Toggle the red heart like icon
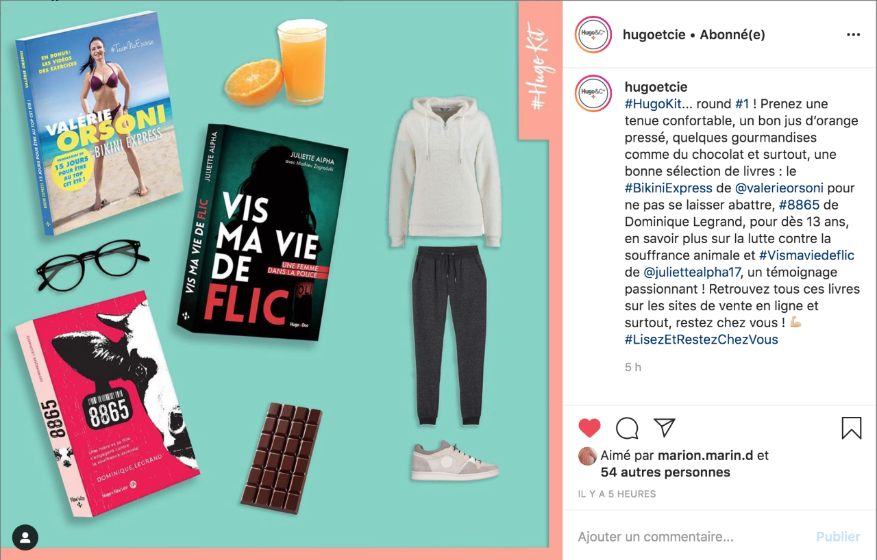This screenshot has width=877, height=560. pyautogui.click(x=589, y=429)
